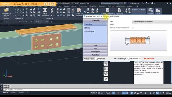The height and width of the screenshot is (97, 172).
Task: Open the Navegador de projeto tool
Action: click(6, 12)
